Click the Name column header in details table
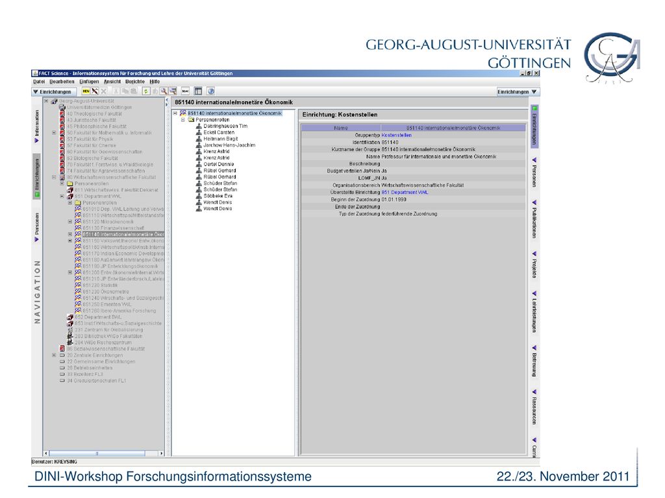Image resolution: width=665 pixels, height=498 pixels. pos(341,128)
